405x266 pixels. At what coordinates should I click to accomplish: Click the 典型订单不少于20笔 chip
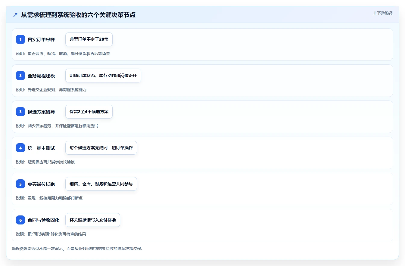89,39
